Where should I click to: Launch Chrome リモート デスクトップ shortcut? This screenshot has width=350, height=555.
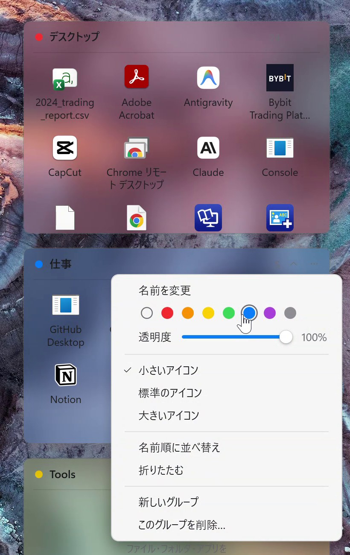136,148
